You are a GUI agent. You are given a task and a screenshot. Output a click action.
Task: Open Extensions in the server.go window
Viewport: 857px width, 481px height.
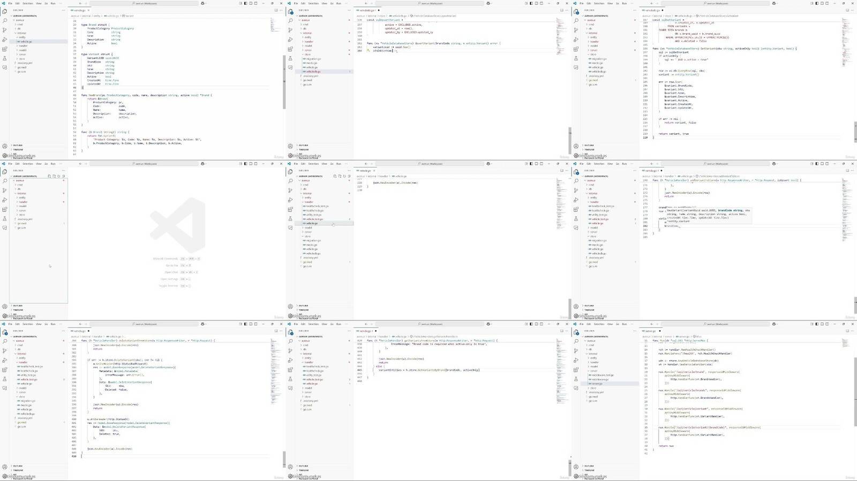pyautogui.click(x=576, y=370)
